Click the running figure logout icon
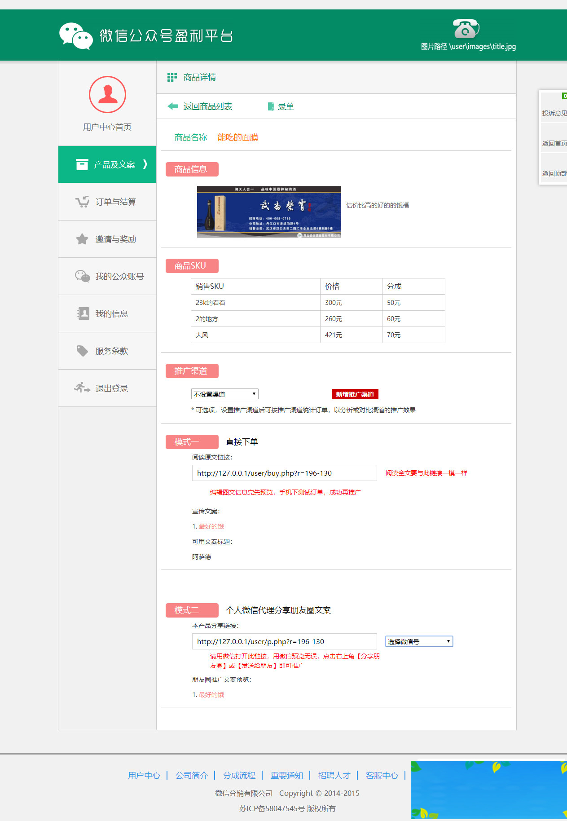The height and width of the screenshot is (821, 567). coord(82,388)
